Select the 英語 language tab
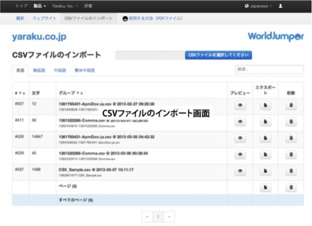The width and height of the screenshot is (312, 226). click(x=20, y=70)
